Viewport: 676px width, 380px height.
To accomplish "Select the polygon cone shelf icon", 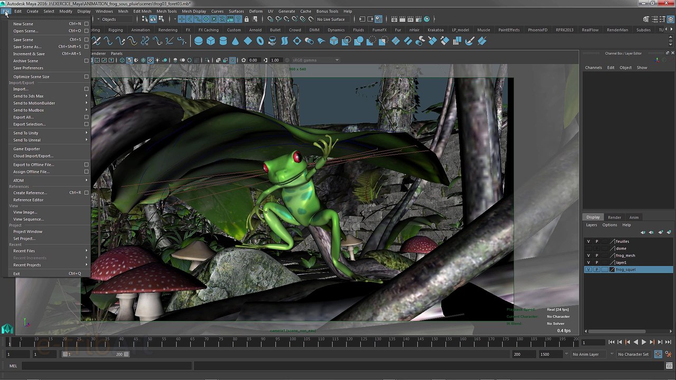I will [236, 41].
